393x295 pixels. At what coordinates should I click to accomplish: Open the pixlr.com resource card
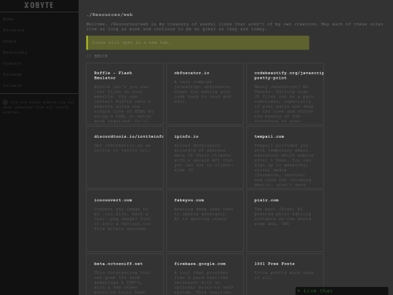[285, 221]
